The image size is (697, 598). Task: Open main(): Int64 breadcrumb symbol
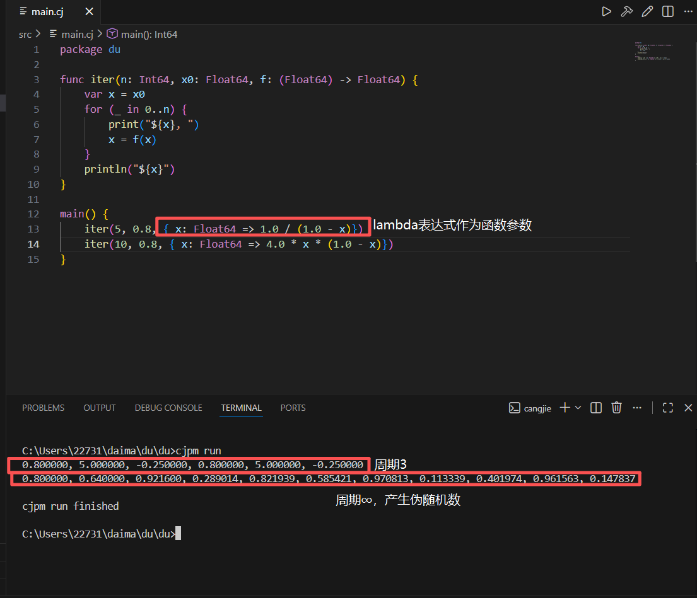[x=149, y=34]
